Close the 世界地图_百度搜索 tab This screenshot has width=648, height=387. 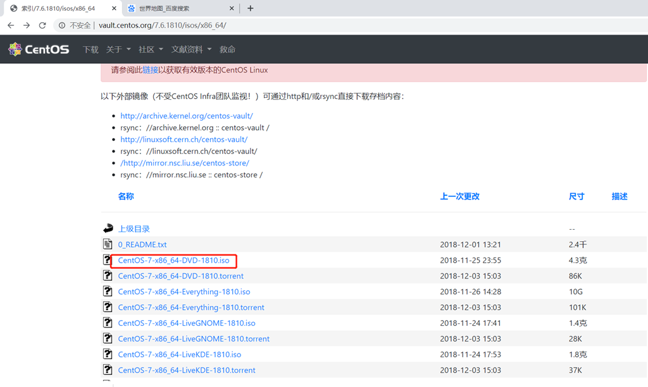[232, 8]
